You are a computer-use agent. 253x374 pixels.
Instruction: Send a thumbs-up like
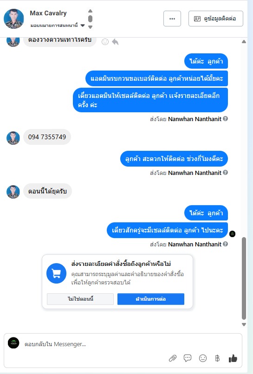coord(233,358)
